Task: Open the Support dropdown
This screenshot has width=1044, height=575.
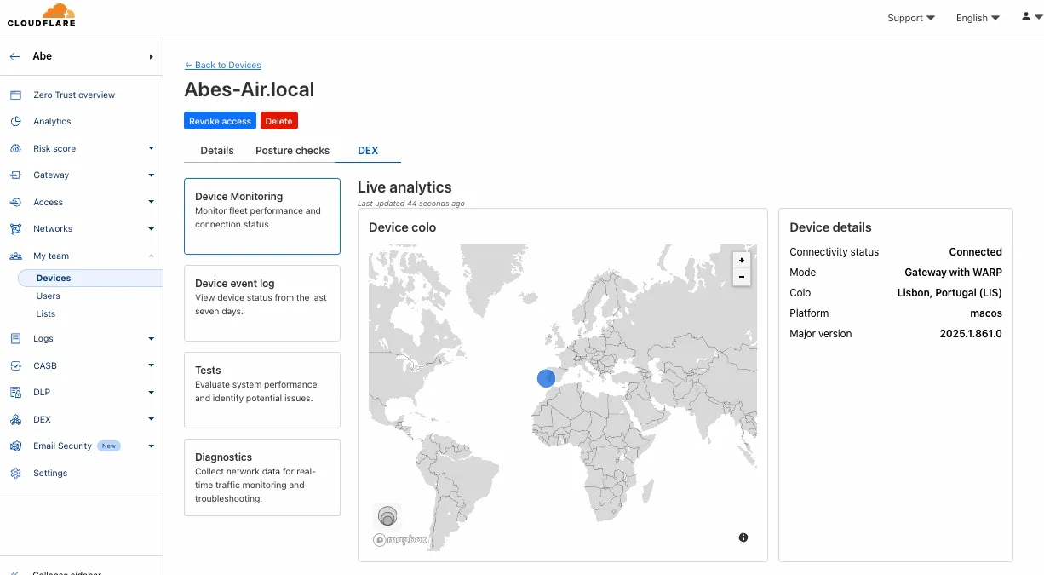Action: coord(910,18)
